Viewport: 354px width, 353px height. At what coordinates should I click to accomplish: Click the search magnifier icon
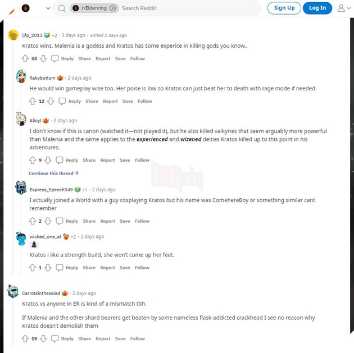tap(62, 8)
